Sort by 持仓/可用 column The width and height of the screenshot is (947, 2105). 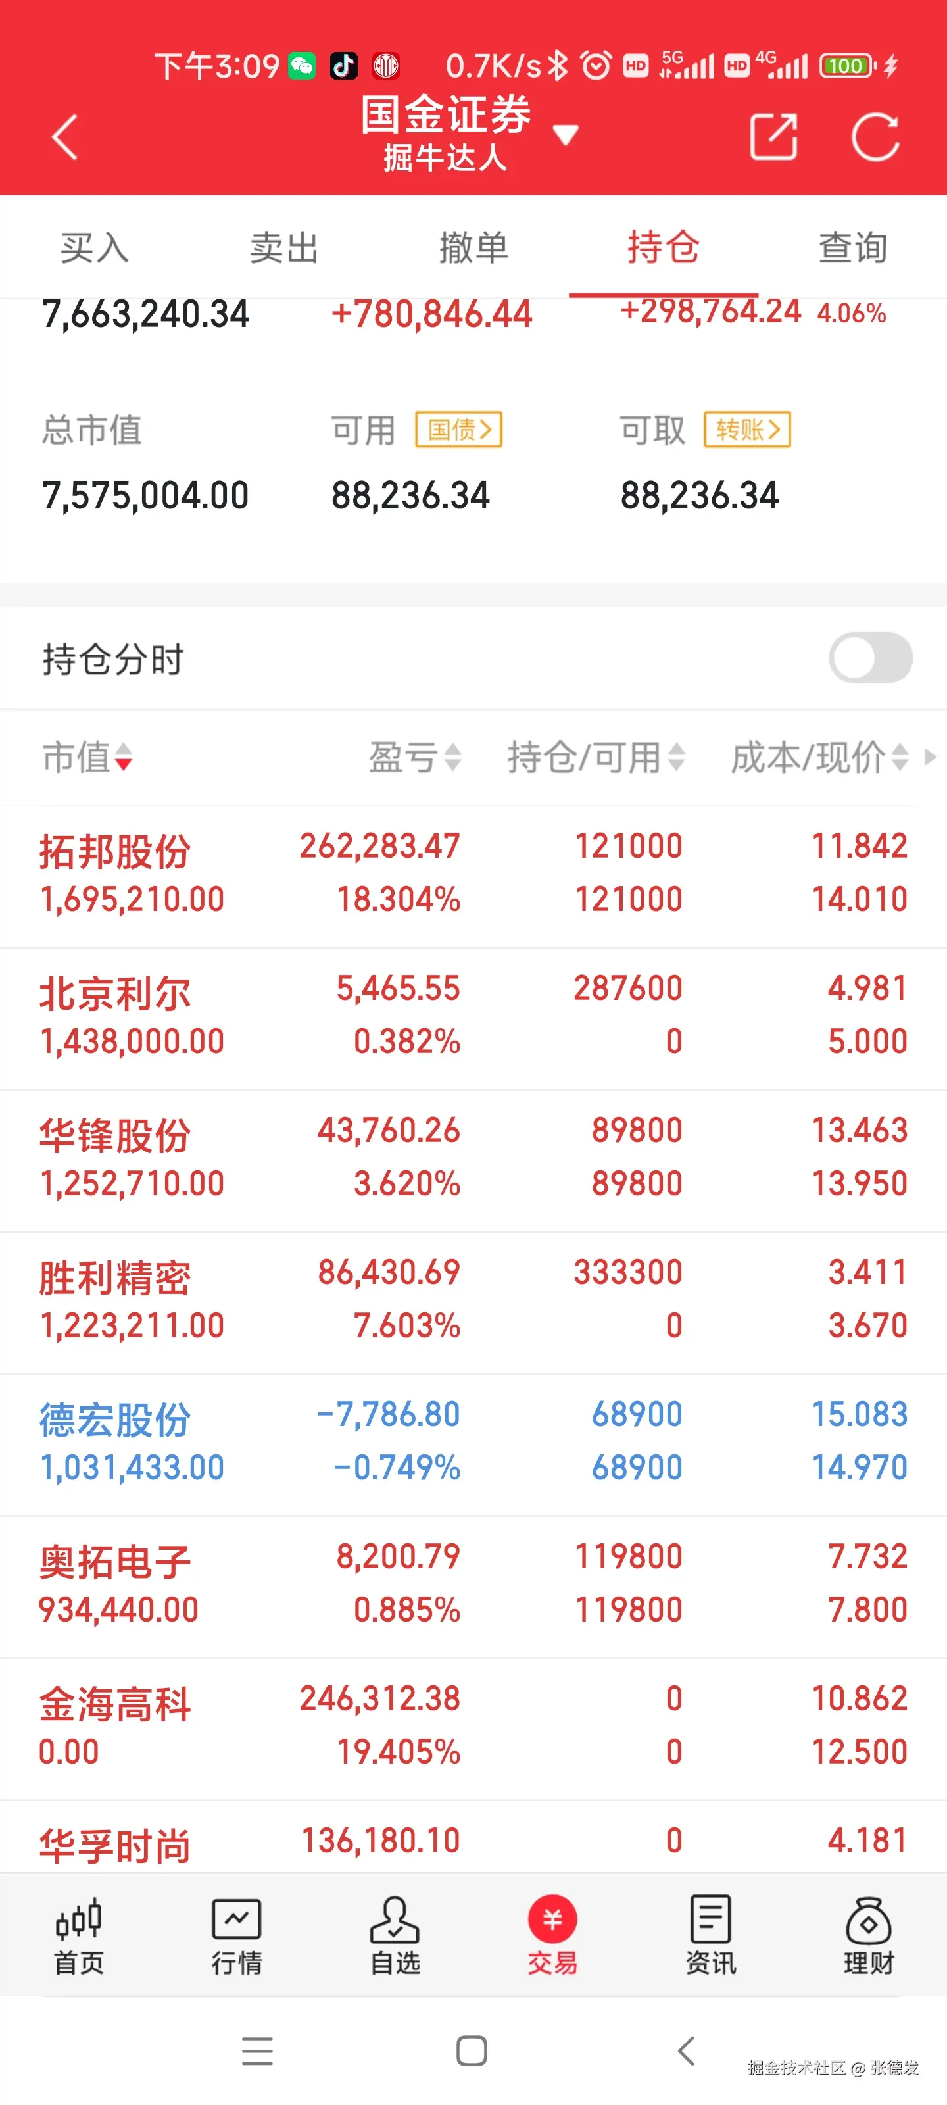(x=596, y=758)
